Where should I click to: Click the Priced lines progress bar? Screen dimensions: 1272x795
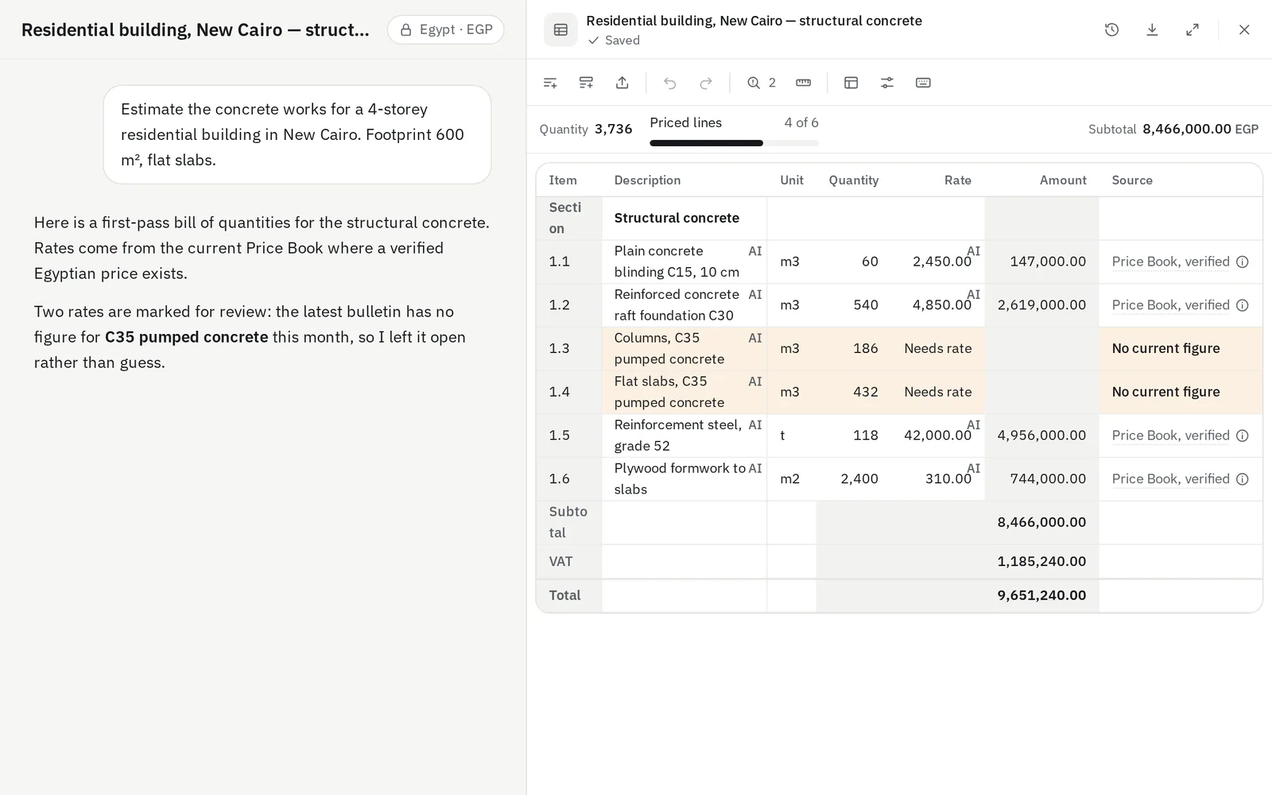tap(734, 143)
